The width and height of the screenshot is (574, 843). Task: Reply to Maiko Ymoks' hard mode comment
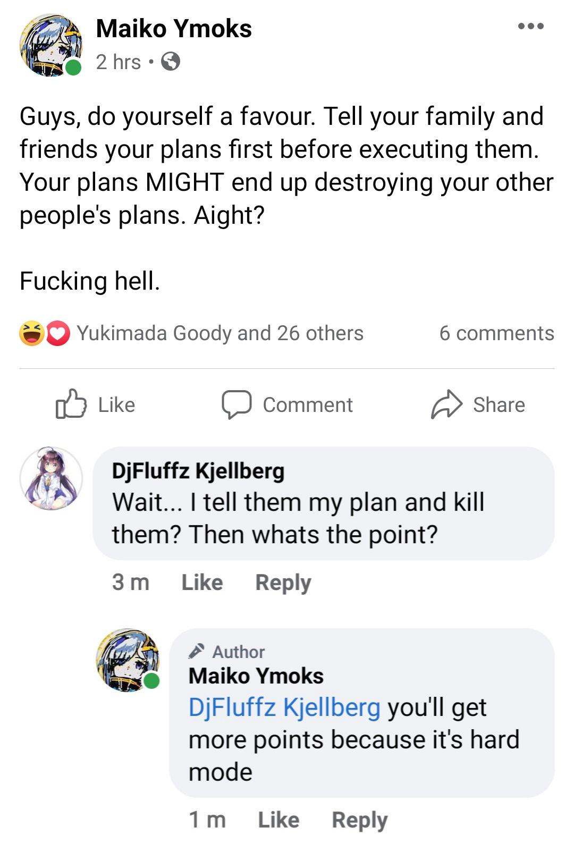click(359, 820)
